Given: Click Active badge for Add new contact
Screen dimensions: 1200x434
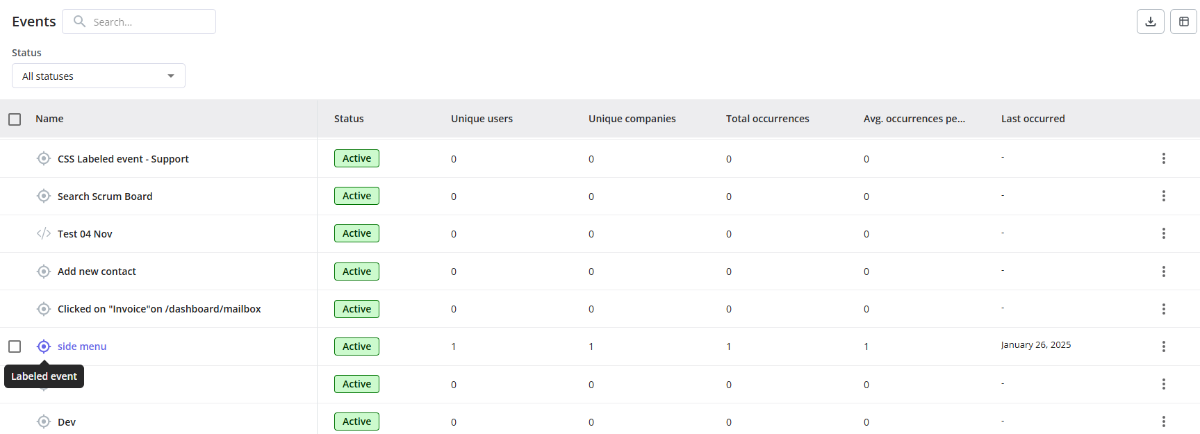Looking at the screenshot, I should click(x=356, y=272).
